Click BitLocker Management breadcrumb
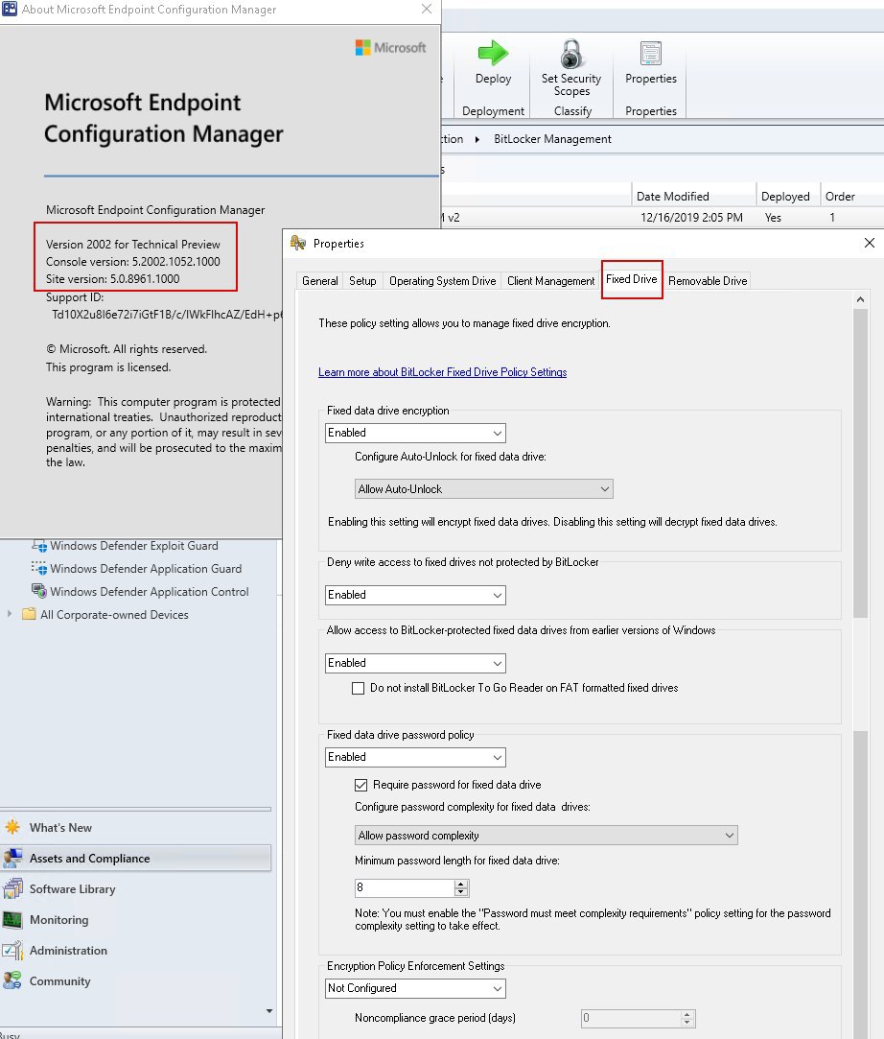This screenshot has width=884, height=1039. tap(552, 139)
